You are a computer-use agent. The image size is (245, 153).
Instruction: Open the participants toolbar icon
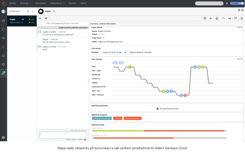211,18
